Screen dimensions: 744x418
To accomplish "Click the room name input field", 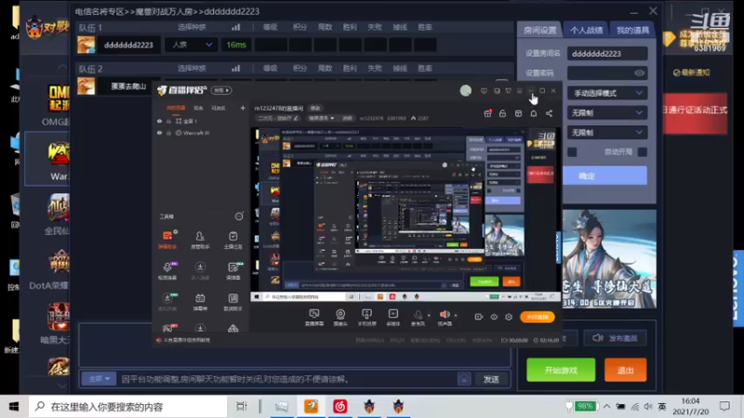I will coord(607,54).
